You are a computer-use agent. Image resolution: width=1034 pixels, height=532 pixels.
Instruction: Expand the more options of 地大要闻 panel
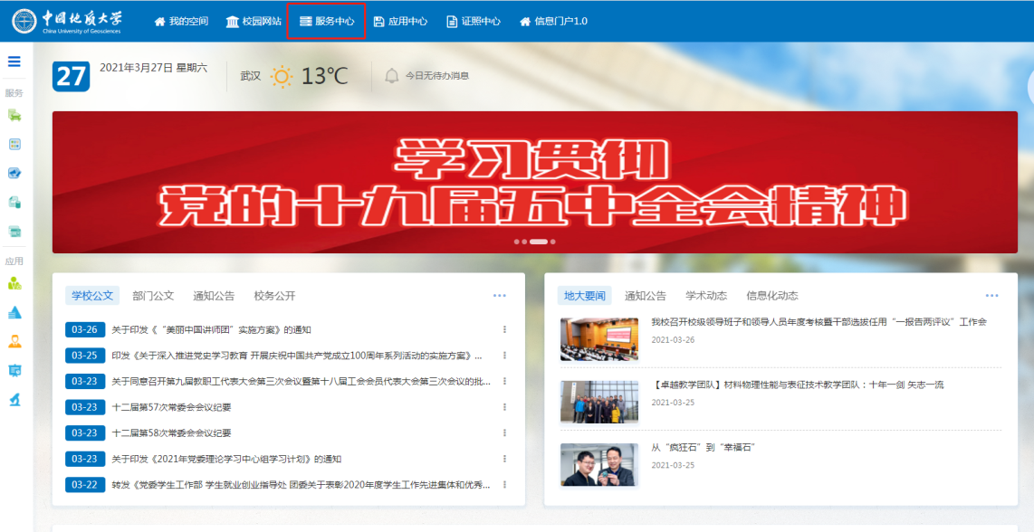pyautogui.click(x=991, y=296)
